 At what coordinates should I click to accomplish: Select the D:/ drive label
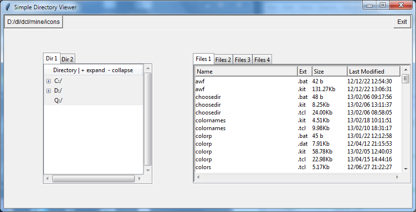(x=58, y=91)
